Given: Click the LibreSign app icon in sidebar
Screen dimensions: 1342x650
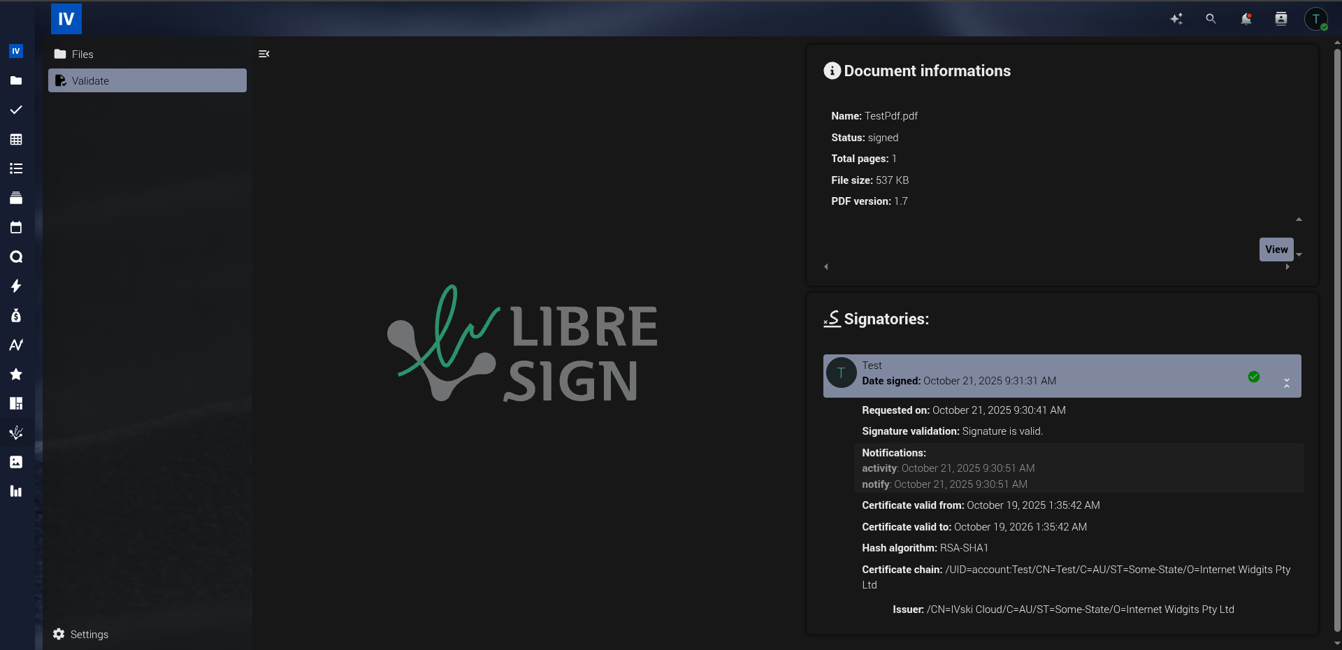Looking at the screenshot, I should 16,433.
